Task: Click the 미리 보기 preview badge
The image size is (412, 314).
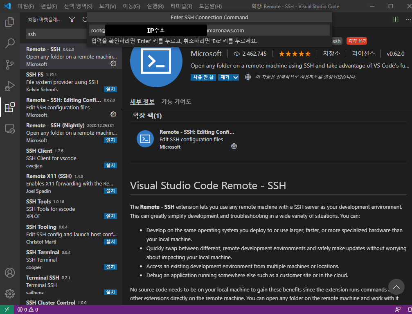Action: [x=356, y=41]
